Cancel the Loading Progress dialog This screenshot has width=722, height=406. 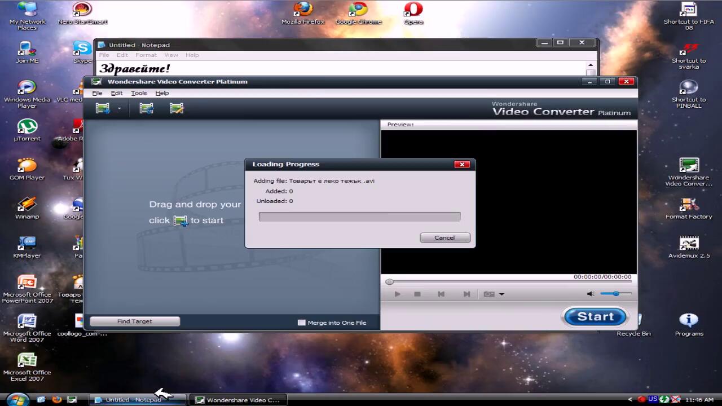pyautogui.click(x=444, y=237)
